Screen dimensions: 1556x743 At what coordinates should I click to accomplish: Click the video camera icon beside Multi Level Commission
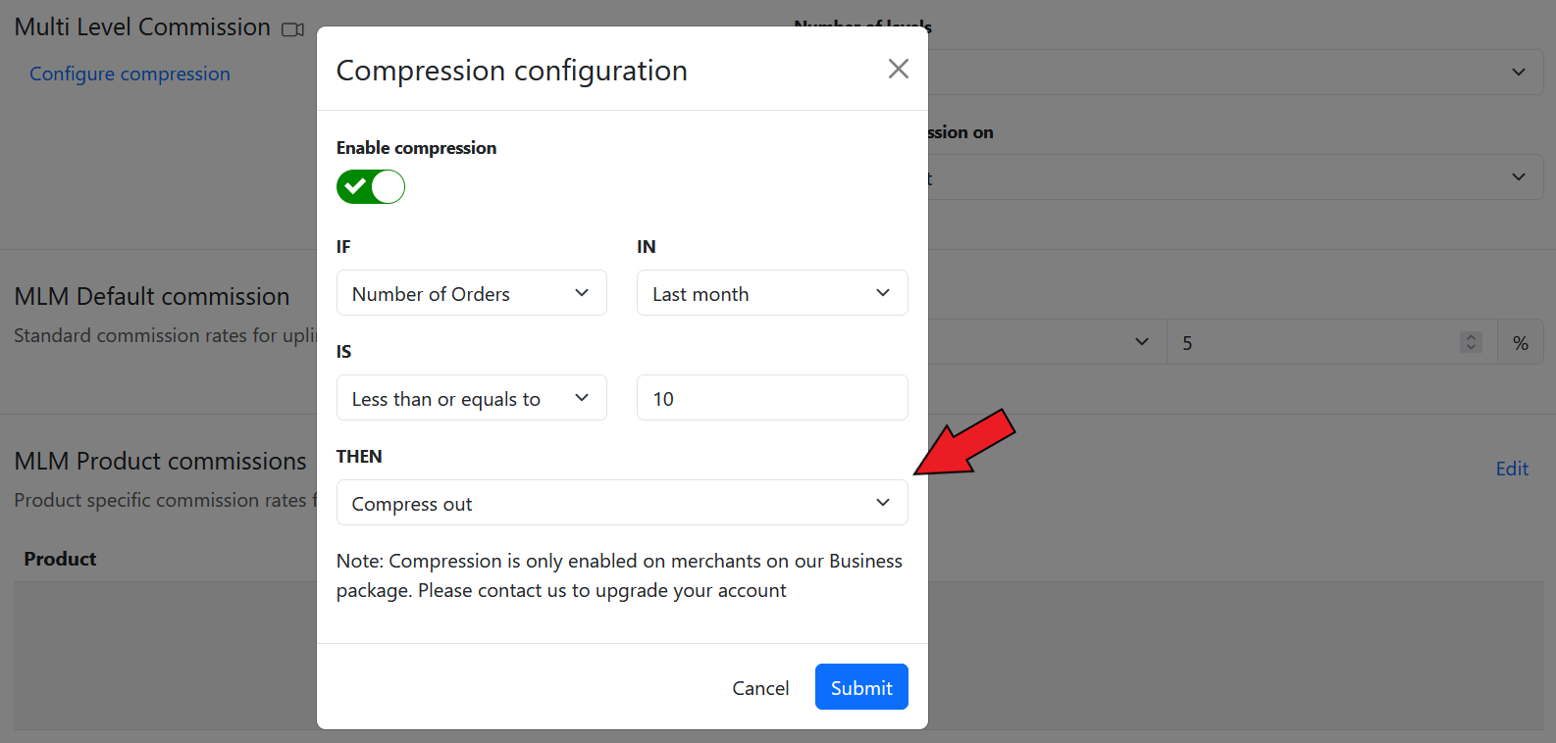[x=292, y=29]
